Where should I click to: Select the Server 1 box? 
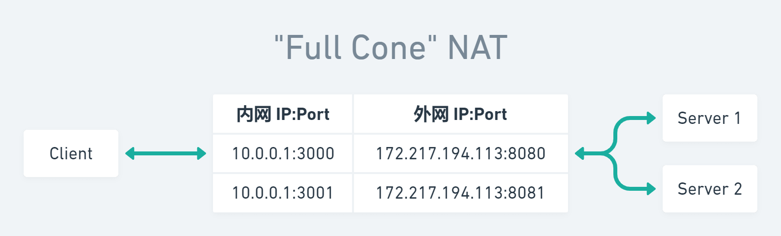(x=710, y=118)
